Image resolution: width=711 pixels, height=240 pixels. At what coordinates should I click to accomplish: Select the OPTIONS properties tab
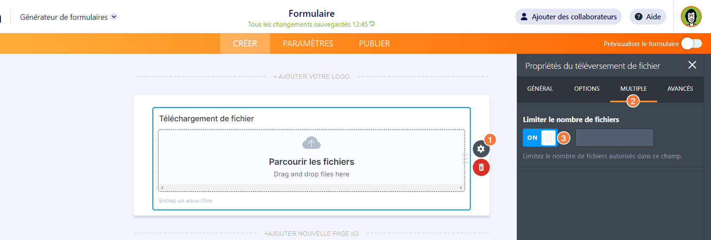click(x=587, y=89)
